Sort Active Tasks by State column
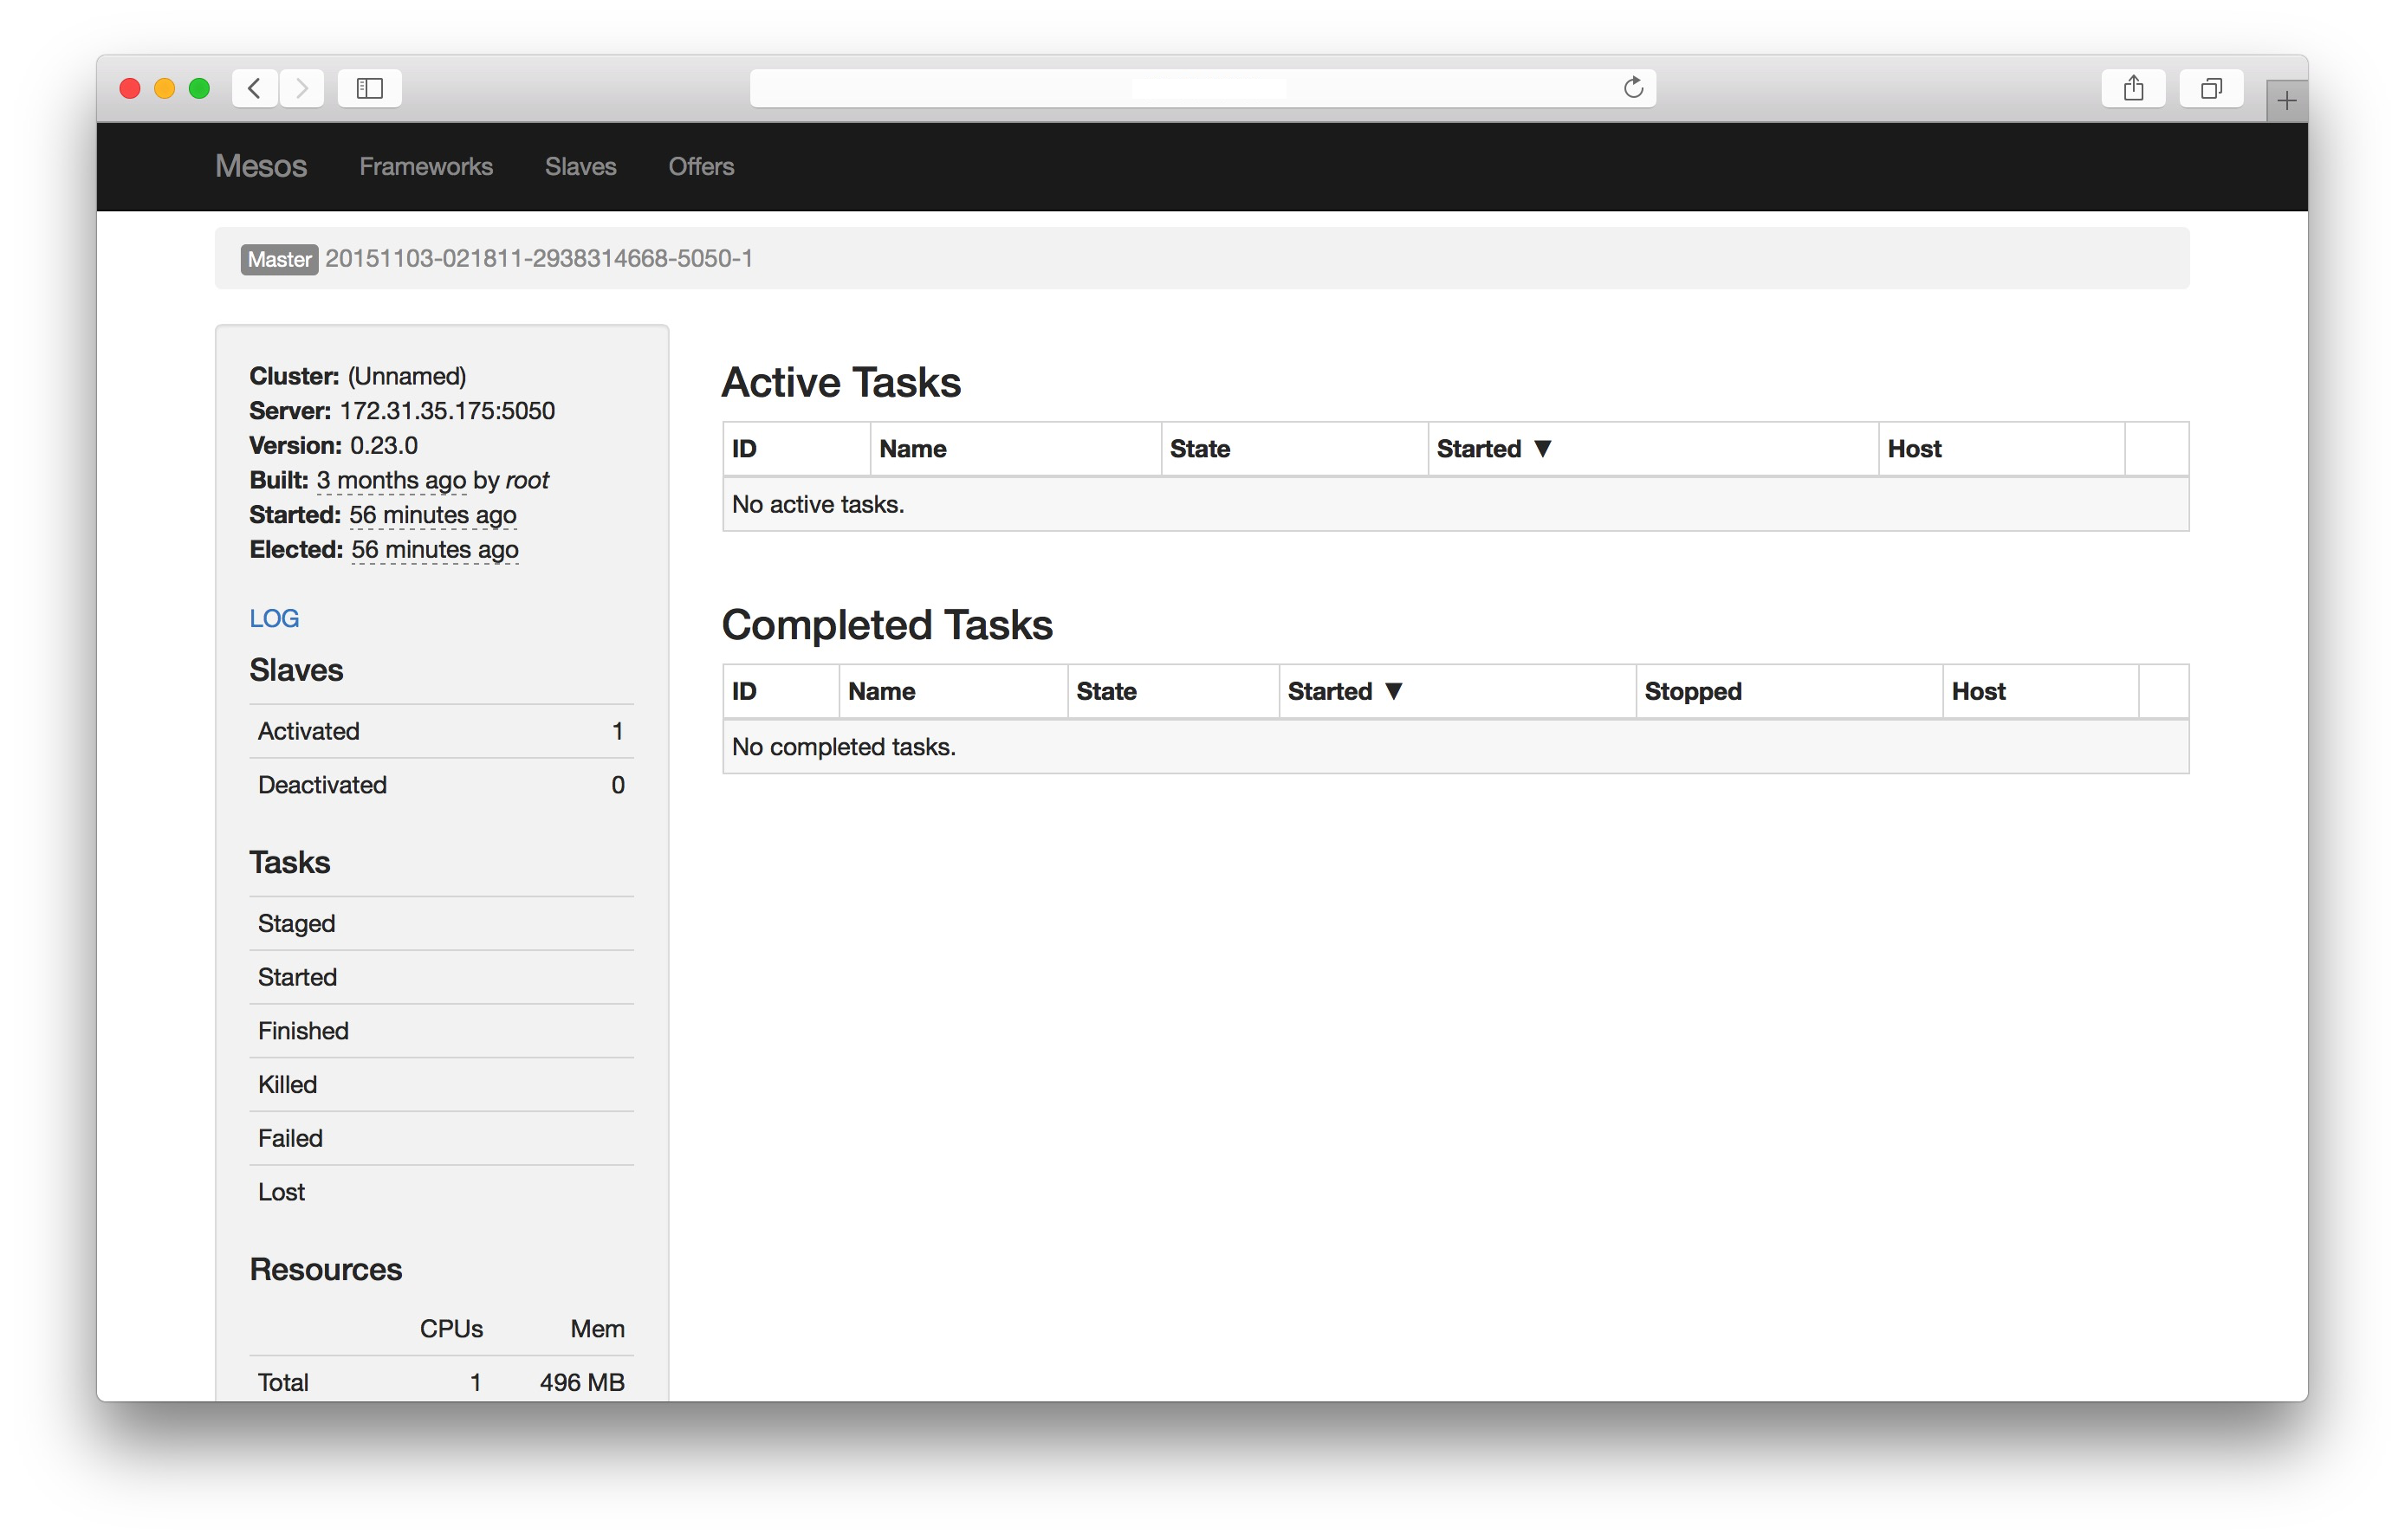Screen dimensions: 2405x1540 pos(1294,449)
